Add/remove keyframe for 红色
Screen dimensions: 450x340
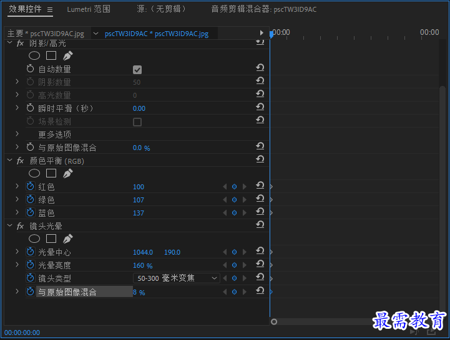235,187
